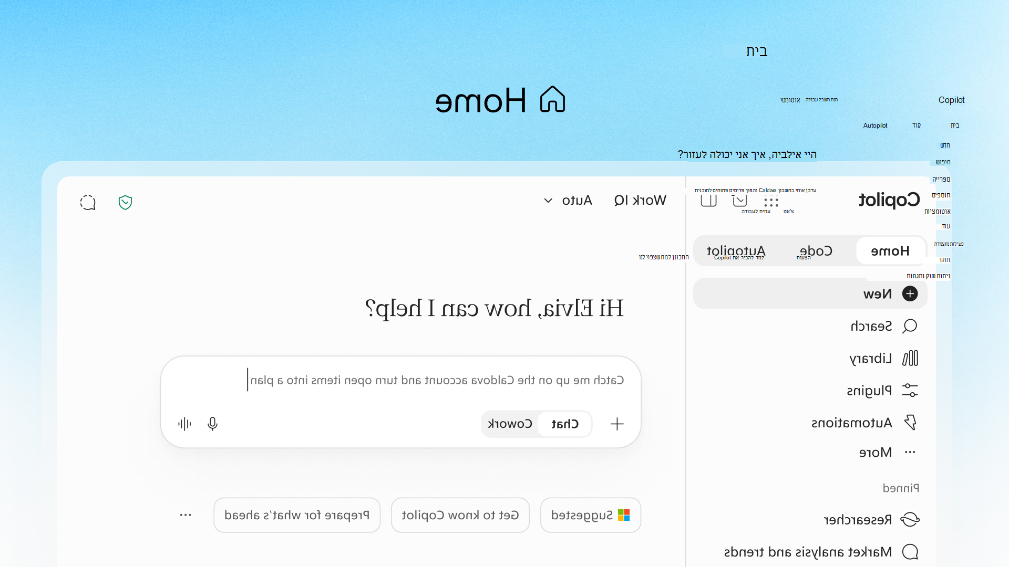Screen dimensions: 1009x567
Task: Click the mirrored Copilot logo in the sidebar
Action: click(x=889, y=200)
